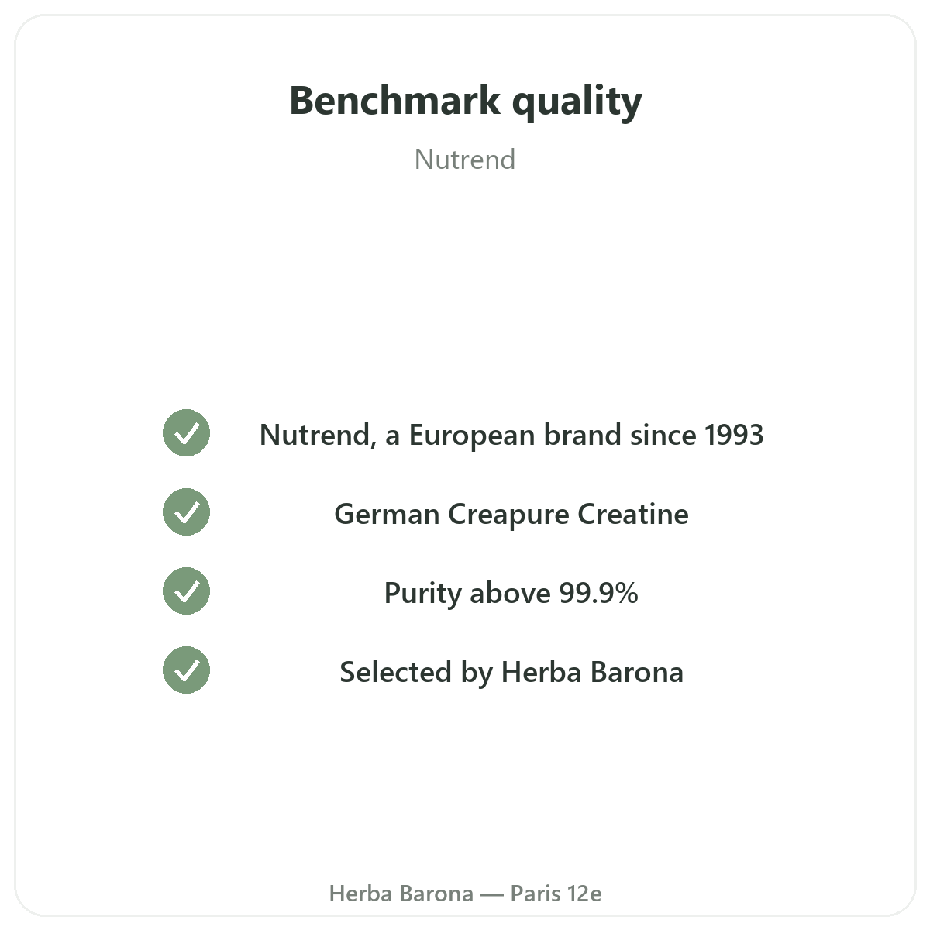Click the check icon beside Selected by Herba Barona

point(186,670)
